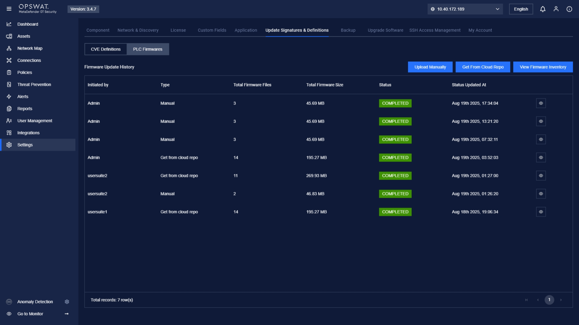Open the English language selector
This screenshot has height=325, width=579.
521,9
